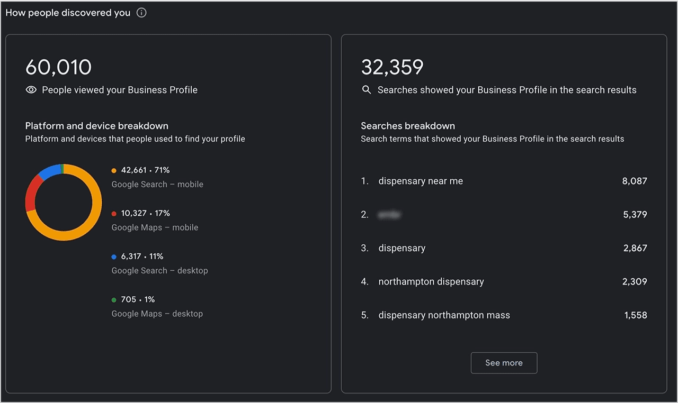The image size is (678, 403).
Task: Choose the 'northampton dispensary' search term
Action: coord(431,282)
